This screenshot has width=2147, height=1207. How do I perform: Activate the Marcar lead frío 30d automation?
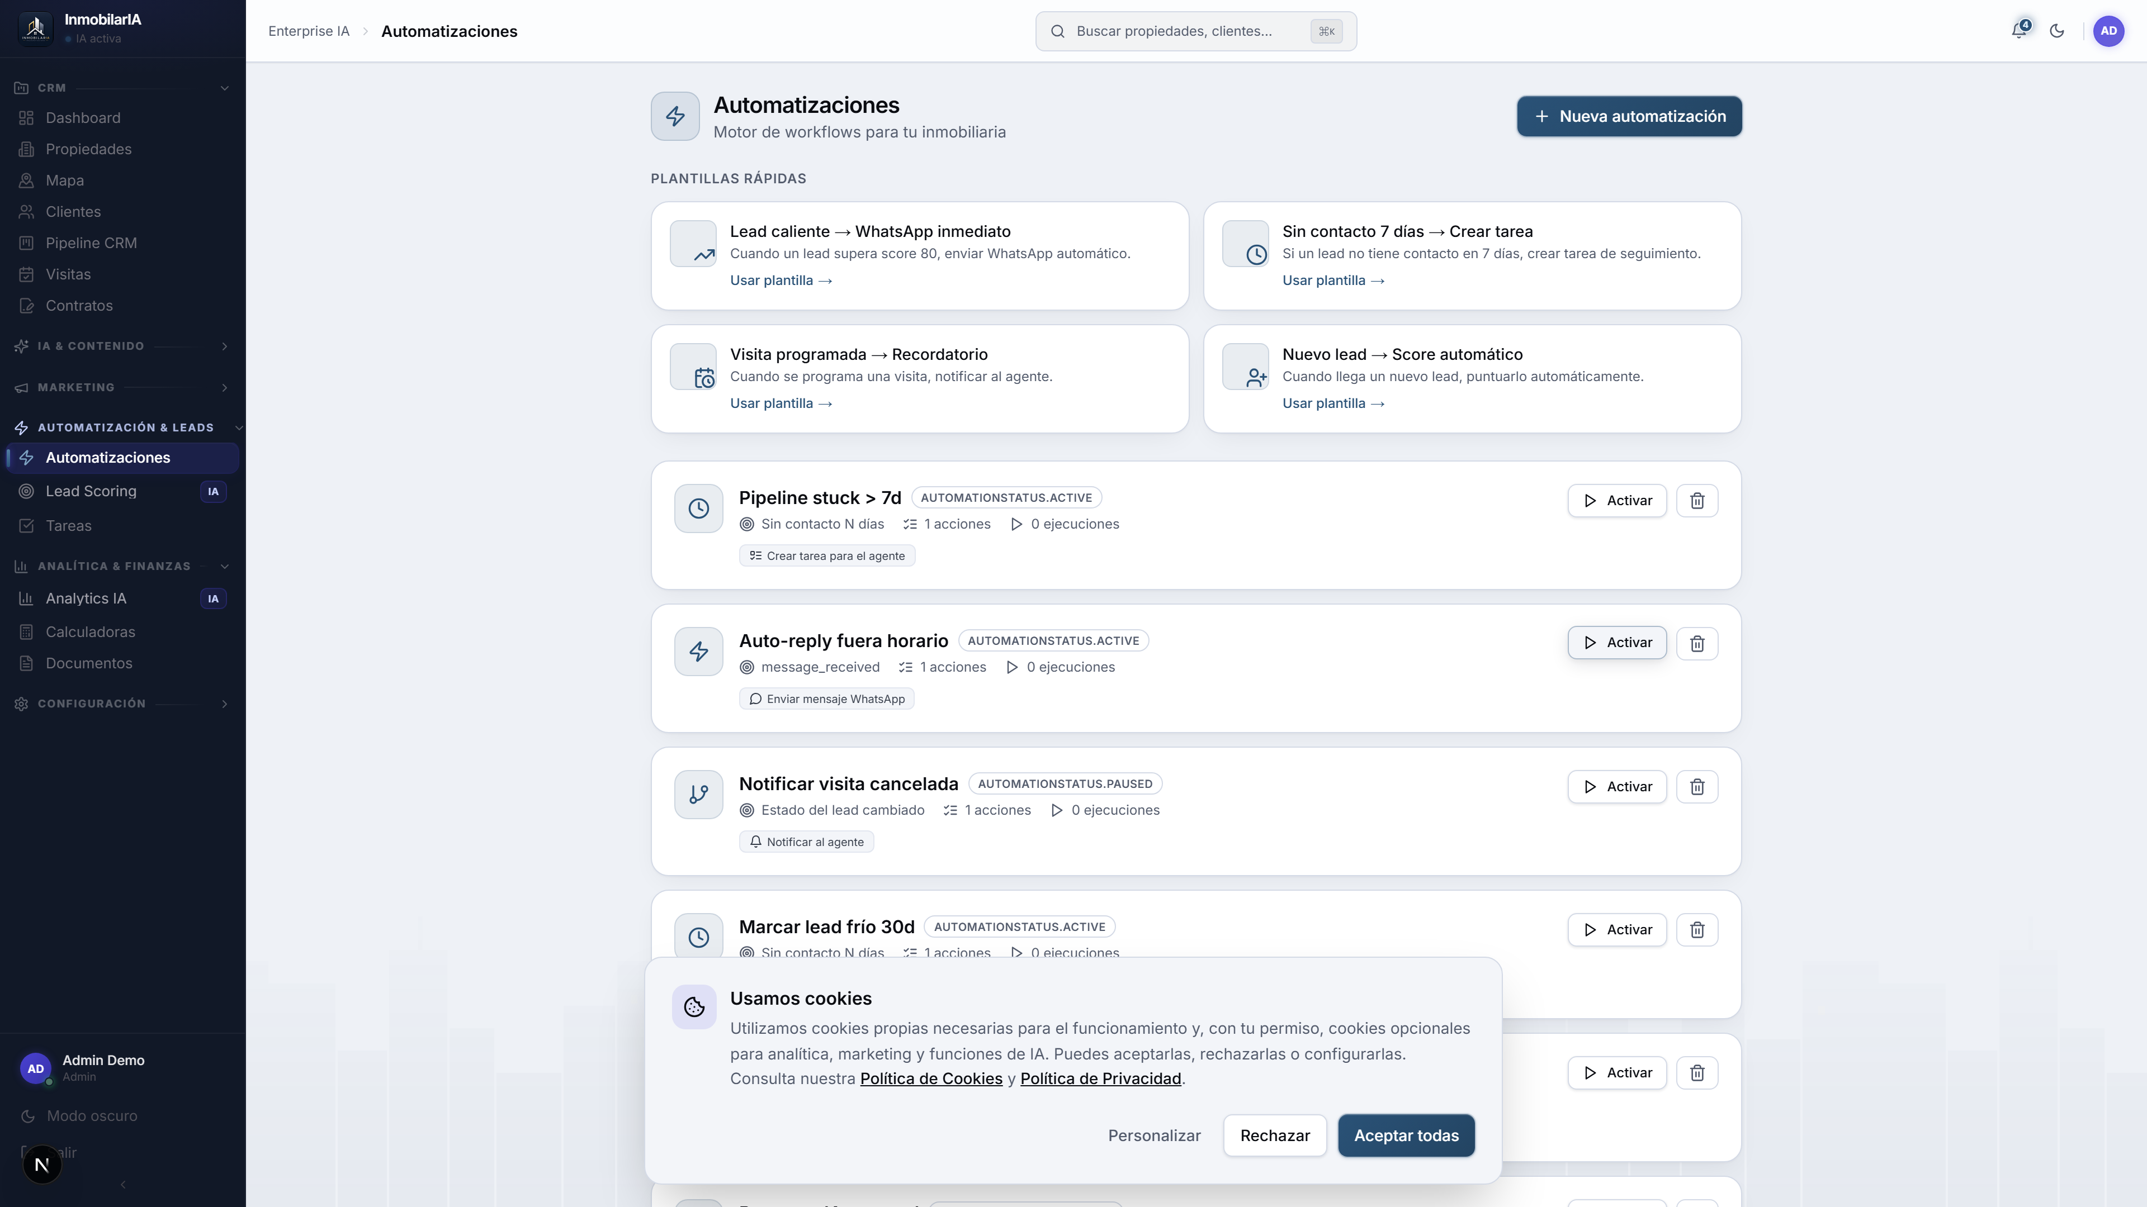click(x=1617, y=930)
